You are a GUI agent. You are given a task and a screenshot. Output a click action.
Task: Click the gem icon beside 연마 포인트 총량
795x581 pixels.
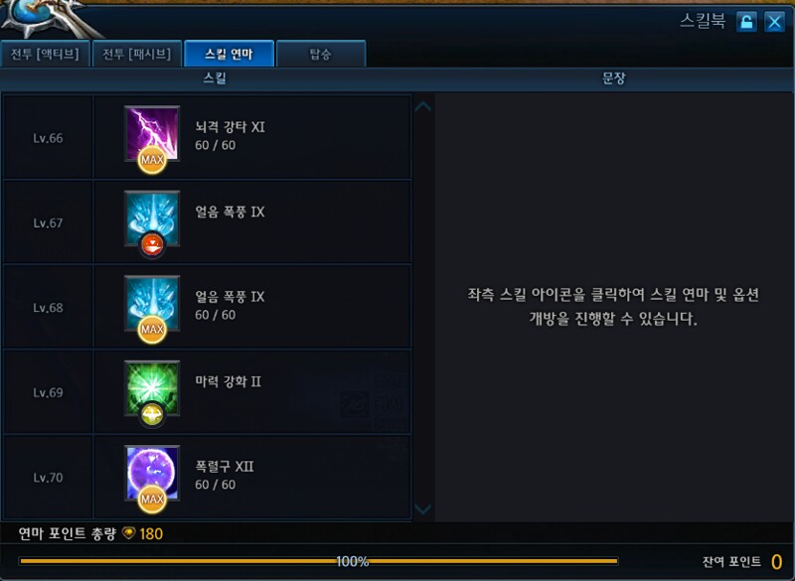click(129, 533)
